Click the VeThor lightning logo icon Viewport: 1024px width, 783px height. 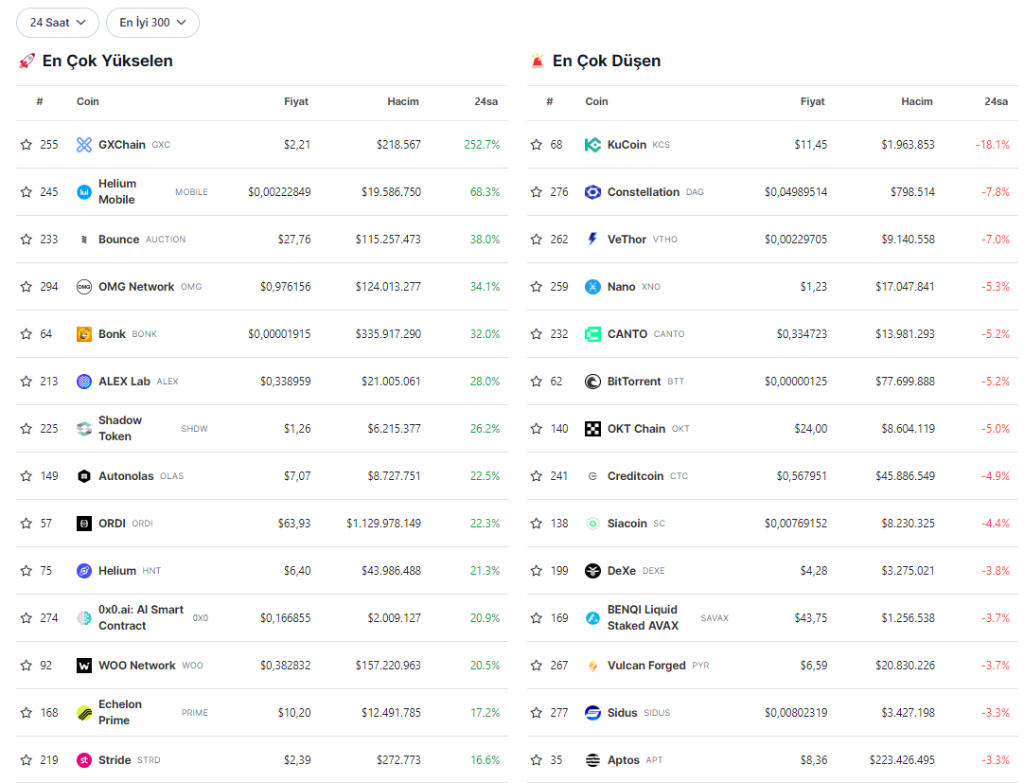pyautogui.click(x=592, y=240)
